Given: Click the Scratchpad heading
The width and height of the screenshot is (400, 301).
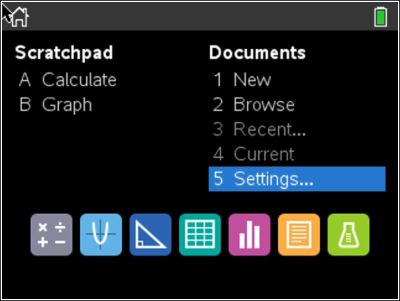Looking at the screenshot, I should pyautogui.click(x=64, y=53).
